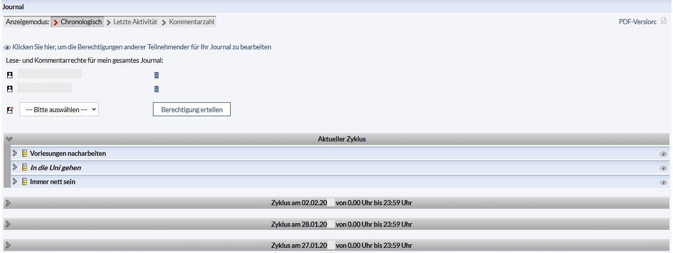
Task: Toggle visibility for Immer nett sein entry
Action: (x=663, y=183)
